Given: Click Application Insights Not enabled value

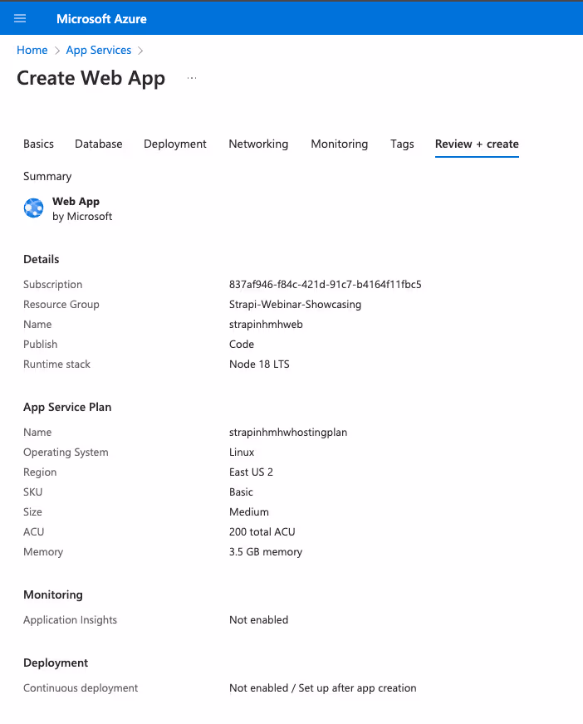Looking at the screenshot, I should (x=259, y=619).
